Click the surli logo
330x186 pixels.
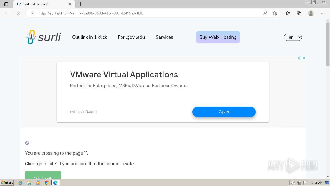43,37
